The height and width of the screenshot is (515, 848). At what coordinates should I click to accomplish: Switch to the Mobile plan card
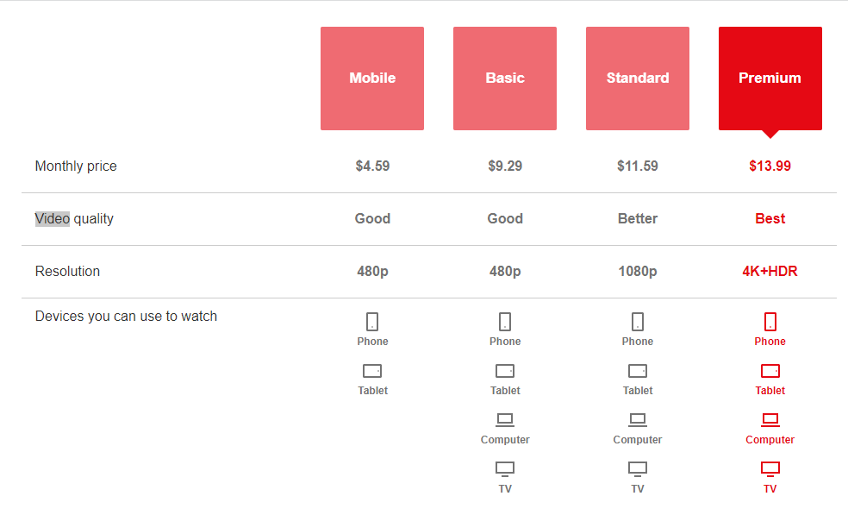pyautogui.click(x=372, y=78)
